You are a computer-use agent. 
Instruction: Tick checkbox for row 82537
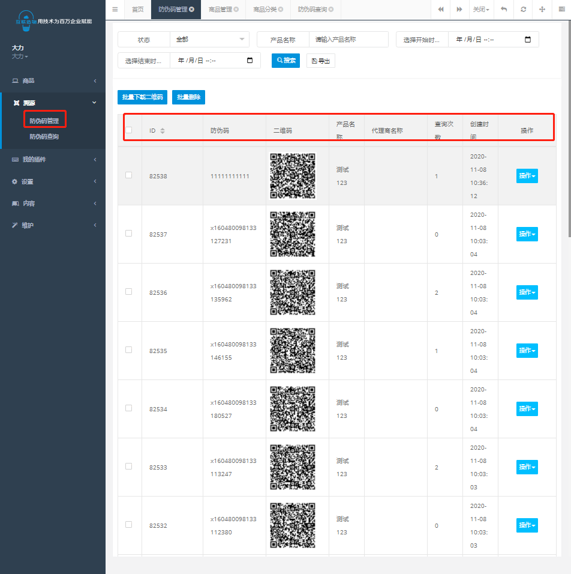(x=129, y=233)
